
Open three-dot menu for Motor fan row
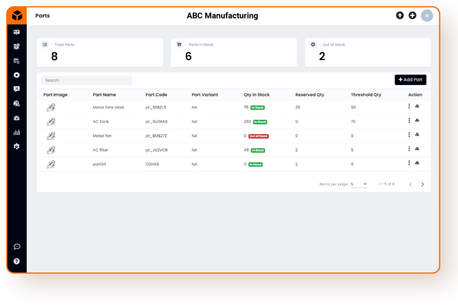click(409, 135)
